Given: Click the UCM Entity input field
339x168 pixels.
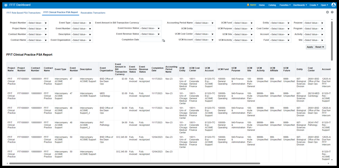Looking at the screenshot, I should point(205,28).
